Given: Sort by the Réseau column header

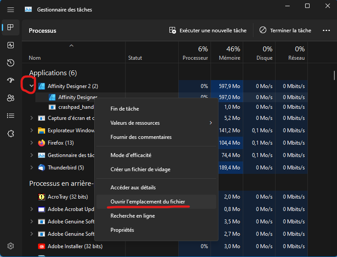Looking at the screenshot, I should tap(291, 53).
